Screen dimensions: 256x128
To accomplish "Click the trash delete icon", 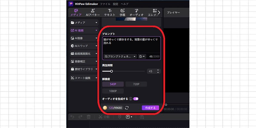I will (89, 117).
